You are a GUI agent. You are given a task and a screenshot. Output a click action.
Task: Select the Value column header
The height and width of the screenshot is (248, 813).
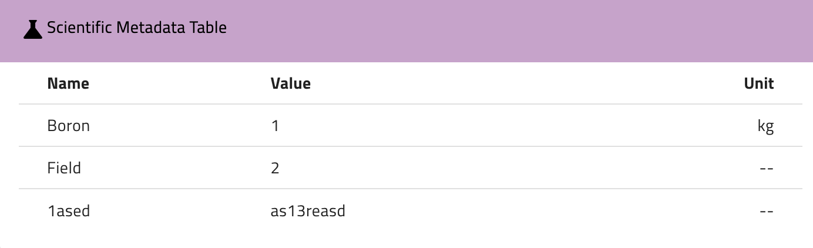[x=291, y=83]
